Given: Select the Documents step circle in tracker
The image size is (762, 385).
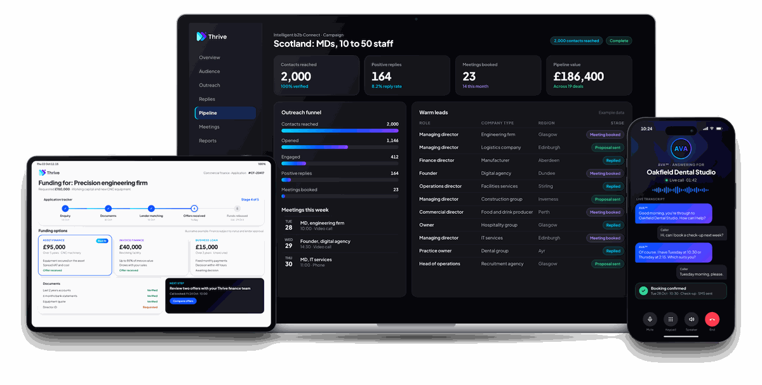Looking at the screenshot, I should pos(108,208).
